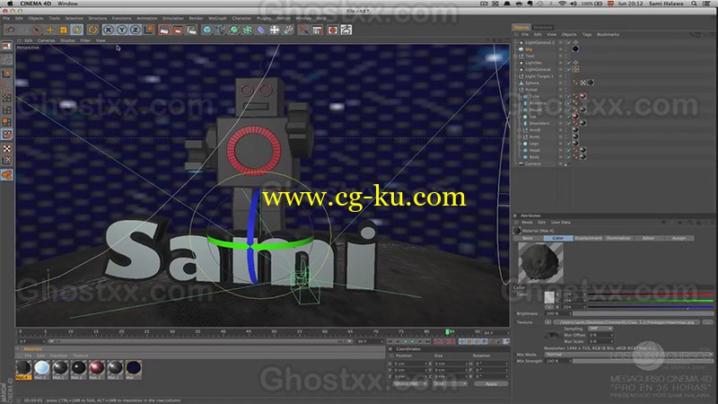The image size is (718, 404).
Task: Click the rotating-arrows icon left of X axis
Action: coord(93,30)
